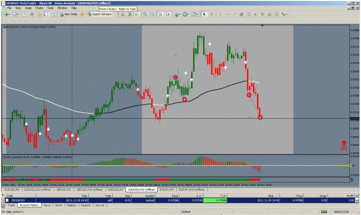Image resolution: width=361 pixels, height=215 pixels.
Task: Click the green T/P value cell
Action: [x=215, y=200]
